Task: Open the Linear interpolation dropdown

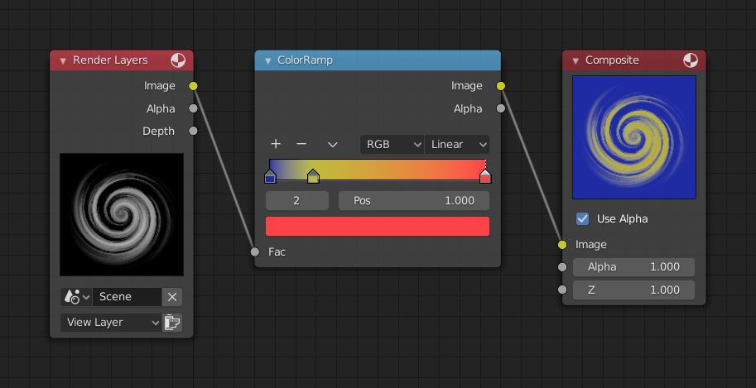Action: (457, 144)
